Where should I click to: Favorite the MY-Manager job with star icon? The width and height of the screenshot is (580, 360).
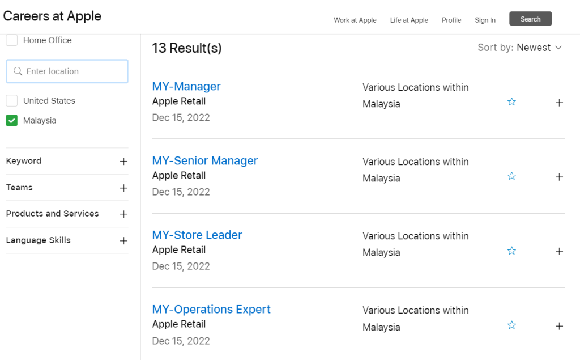[511, 102]
